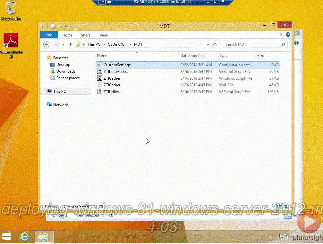The height and width of the screenshot is (244, 323).
Task: Click the network tray icon
Action: click(x=289, y=237)
